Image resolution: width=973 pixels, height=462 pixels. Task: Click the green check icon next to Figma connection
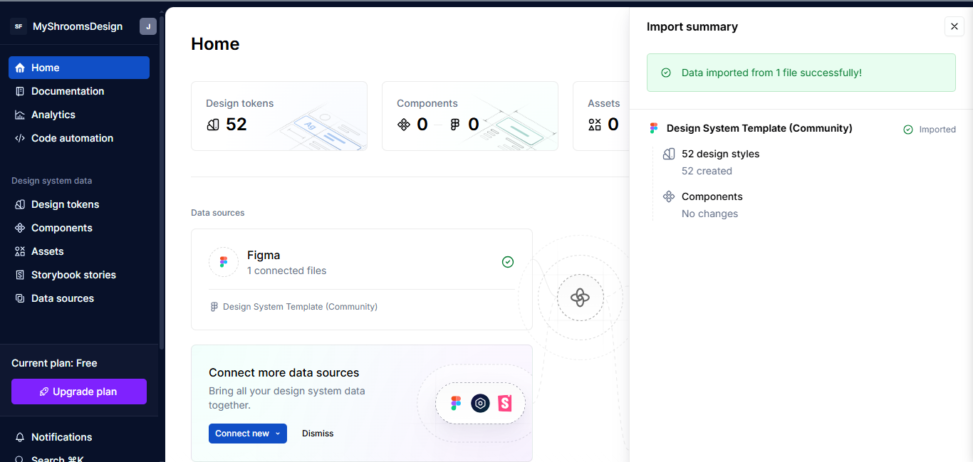pyautogui.click(x=508, y=262)
